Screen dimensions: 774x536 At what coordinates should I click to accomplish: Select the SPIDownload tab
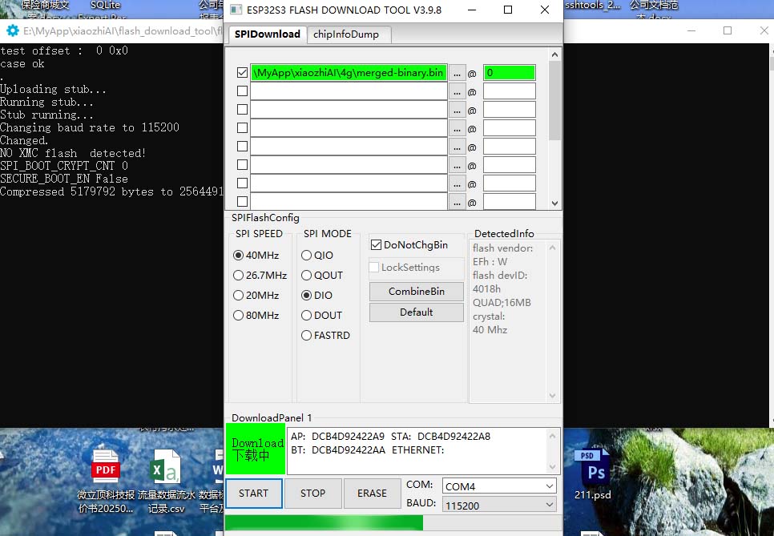click(267, 34)
